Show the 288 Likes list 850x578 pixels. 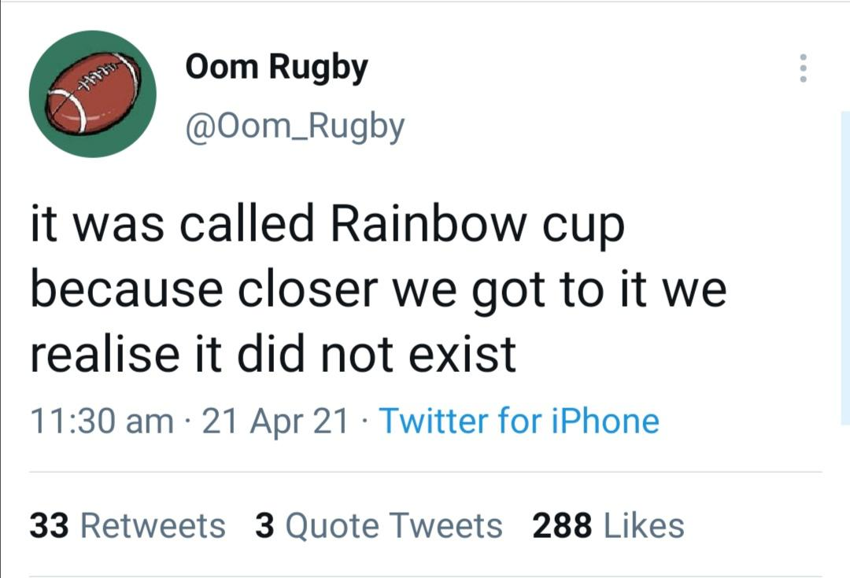click(x=608, y=525)
